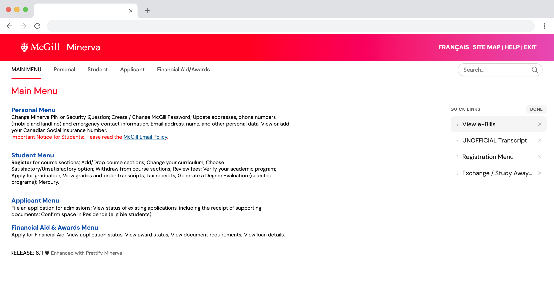Remove UNOFFICIAL Transcript quick link
The image size is (554, 307).
(540, 140)
